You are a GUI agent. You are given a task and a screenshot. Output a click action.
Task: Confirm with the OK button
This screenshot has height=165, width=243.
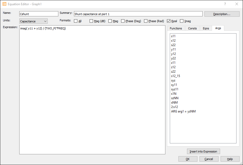(188, 159)
